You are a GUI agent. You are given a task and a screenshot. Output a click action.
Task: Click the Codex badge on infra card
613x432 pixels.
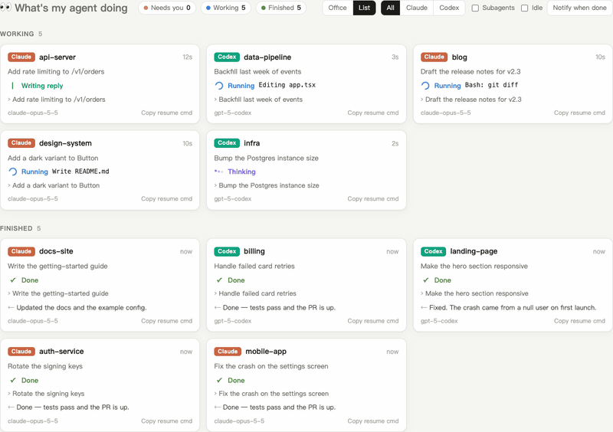[x=227, y=143]
